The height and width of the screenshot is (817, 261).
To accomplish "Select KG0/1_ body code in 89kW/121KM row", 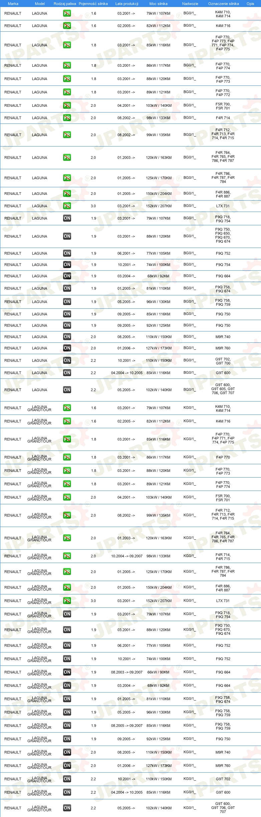I will (x=190, y=484).
